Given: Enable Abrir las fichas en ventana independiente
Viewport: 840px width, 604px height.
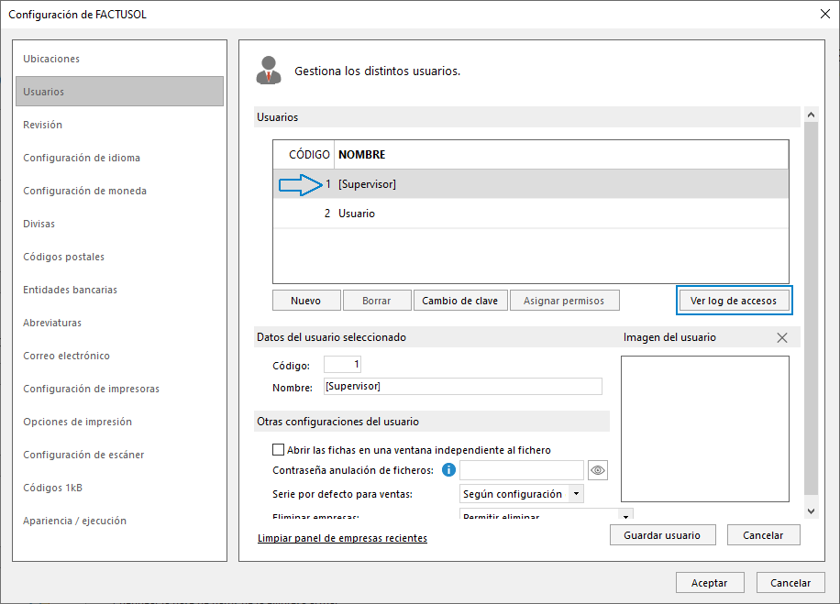Looking at the screenshot, I should pos(278,450).
